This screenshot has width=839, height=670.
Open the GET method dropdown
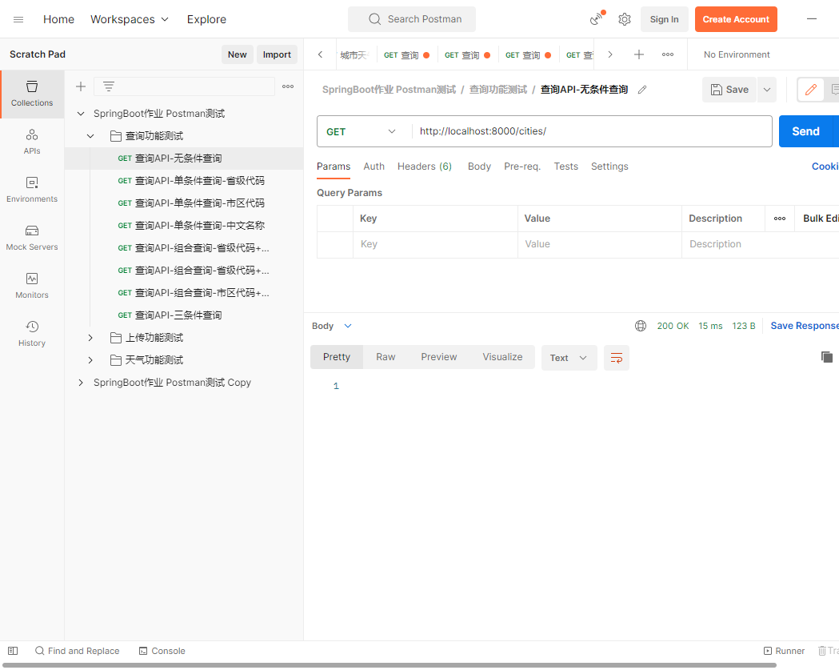pyautogui.click(x=362, y=132)
